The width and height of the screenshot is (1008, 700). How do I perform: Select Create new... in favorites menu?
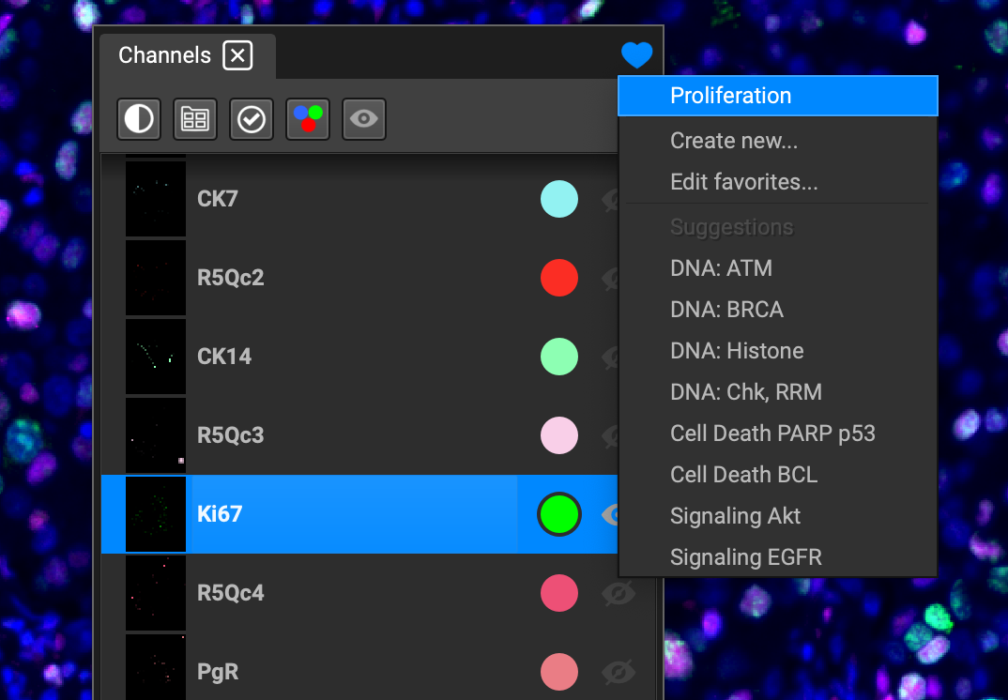(778, 141)
